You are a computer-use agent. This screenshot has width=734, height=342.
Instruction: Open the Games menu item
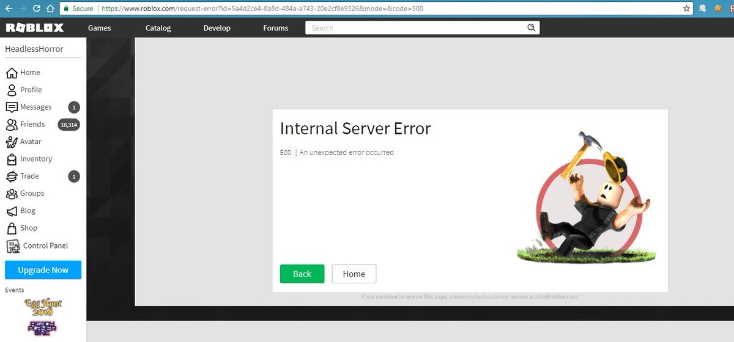[100, 28]
